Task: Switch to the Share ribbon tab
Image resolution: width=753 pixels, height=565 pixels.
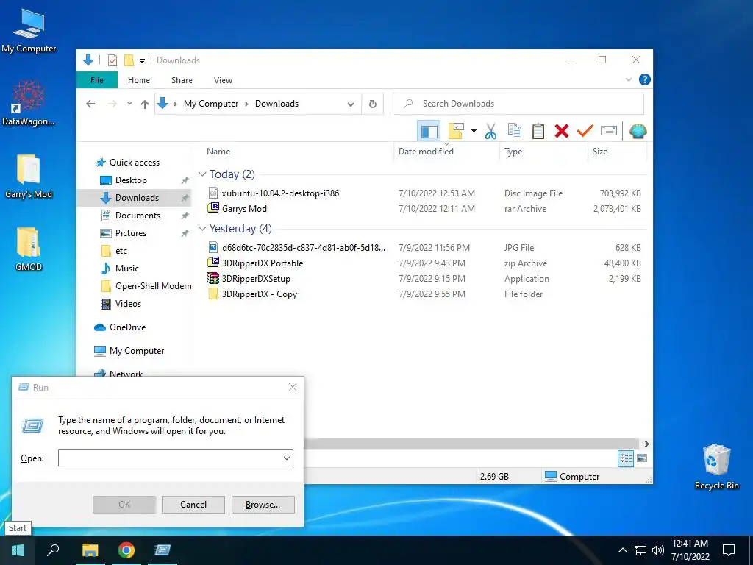Action: (182, 80)
